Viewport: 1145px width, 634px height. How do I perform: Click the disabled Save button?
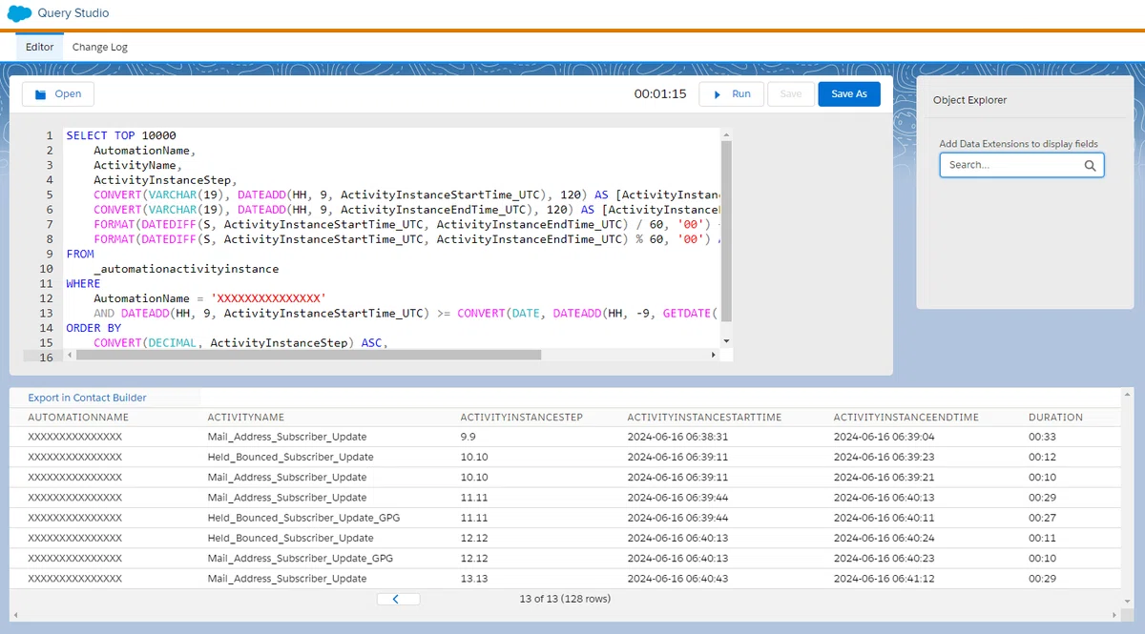pyautogui.click(x=791, y=94)
